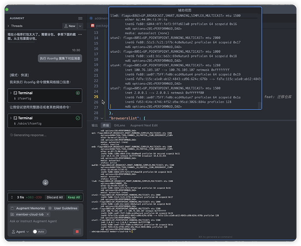Expand the ifconfig Terminal block
Image resolution: width=301 pixels, height=246 pixels.
pos(11,93)
